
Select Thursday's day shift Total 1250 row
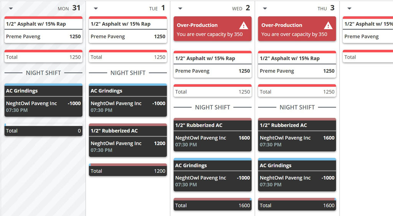click(x=297, y=91)
